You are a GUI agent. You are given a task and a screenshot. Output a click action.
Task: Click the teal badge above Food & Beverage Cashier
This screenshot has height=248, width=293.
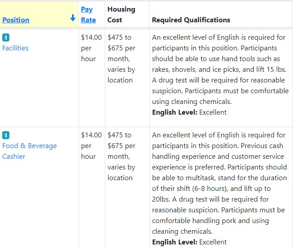6,135
